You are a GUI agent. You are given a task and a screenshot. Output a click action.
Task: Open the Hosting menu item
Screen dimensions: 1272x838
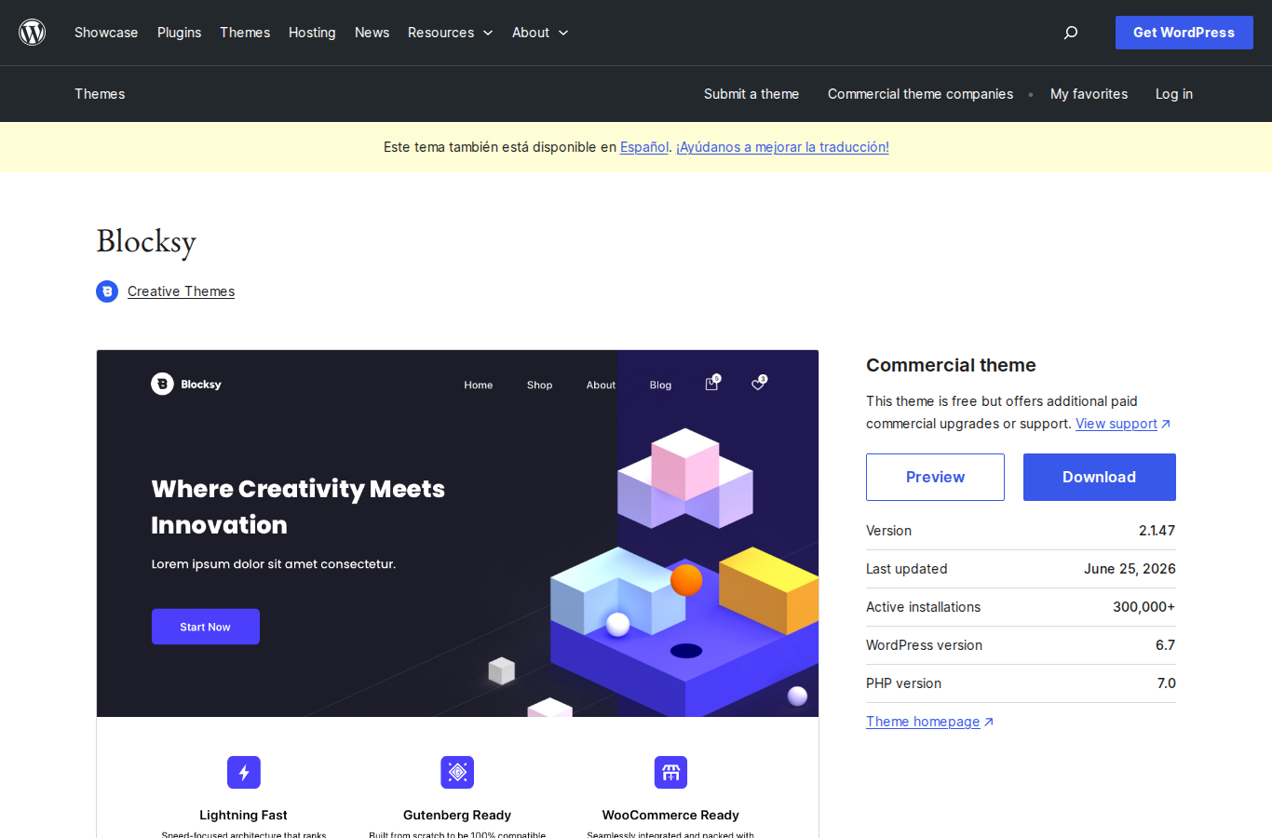[312, 33]
